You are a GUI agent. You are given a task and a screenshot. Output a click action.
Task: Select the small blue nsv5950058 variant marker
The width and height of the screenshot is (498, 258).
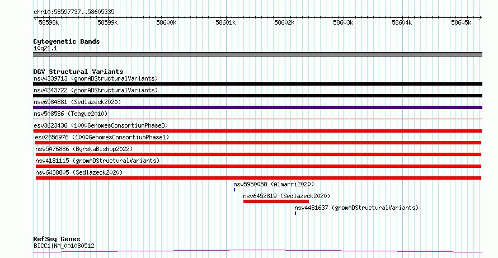[x=234, y=190]
